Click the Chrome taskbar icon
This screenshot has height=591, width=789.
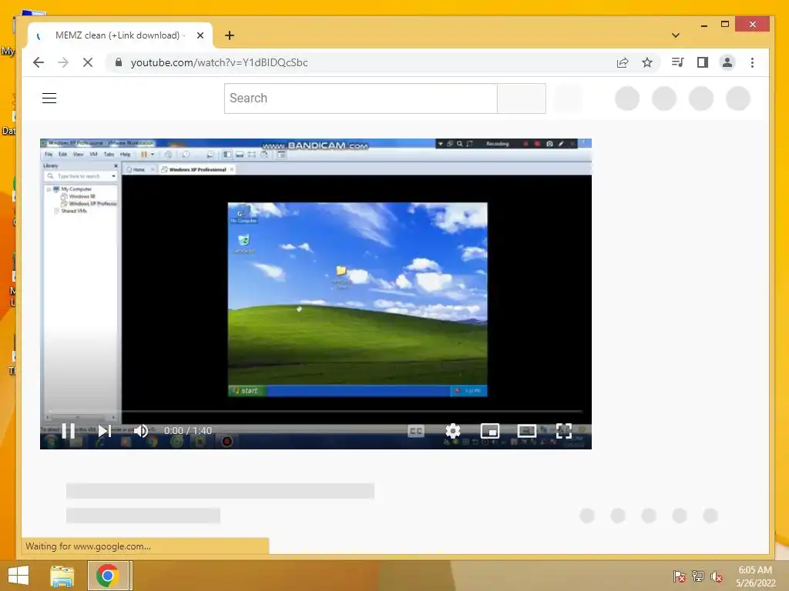click(108, 576)
